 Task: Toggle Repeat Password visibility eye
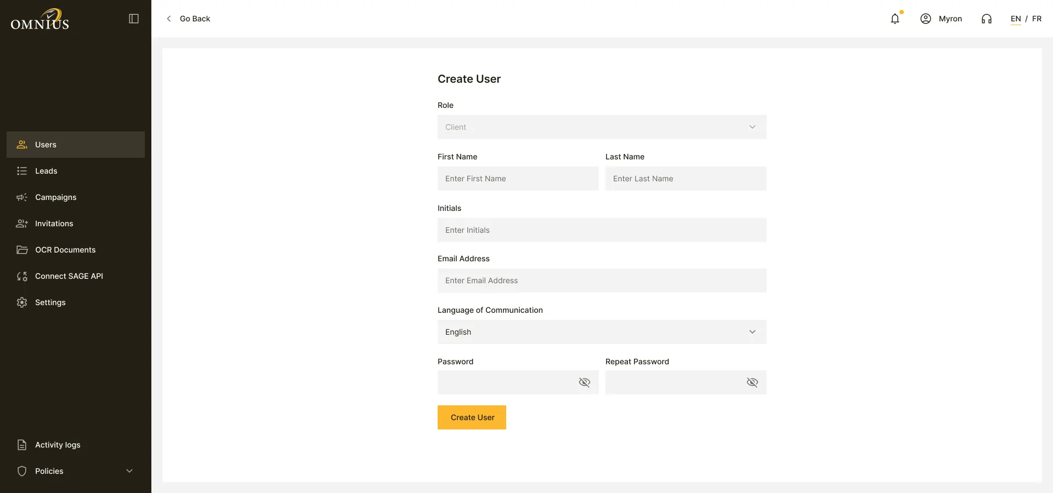752,382
